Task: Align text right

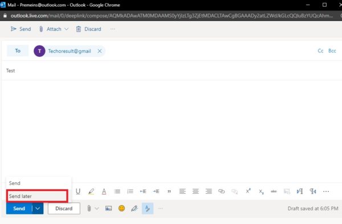Action: click(x=209, y=192)
